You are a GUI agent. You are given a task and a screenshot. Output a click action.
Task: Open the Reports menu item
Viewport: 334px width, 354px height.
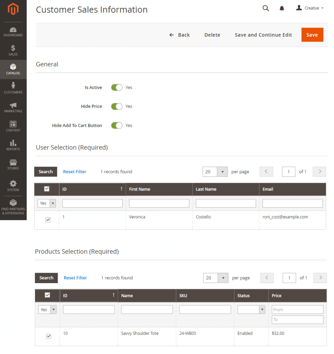click(13, 145)
